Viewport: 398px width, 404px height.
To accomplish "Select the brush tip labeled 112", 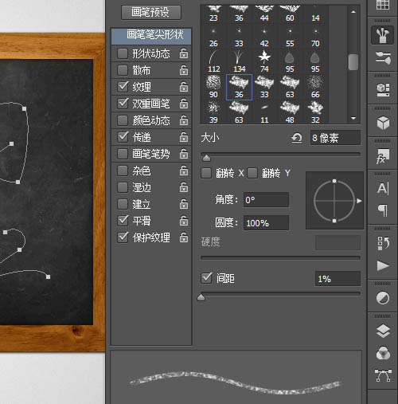I will (x=213, y=61).
